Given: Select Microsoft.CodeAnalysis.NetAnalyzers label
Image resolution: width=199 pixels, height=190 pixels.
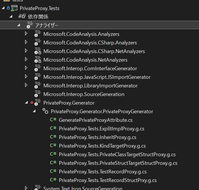Looking at the screenshot, I should pyautogui.click(x=85, y=60).
